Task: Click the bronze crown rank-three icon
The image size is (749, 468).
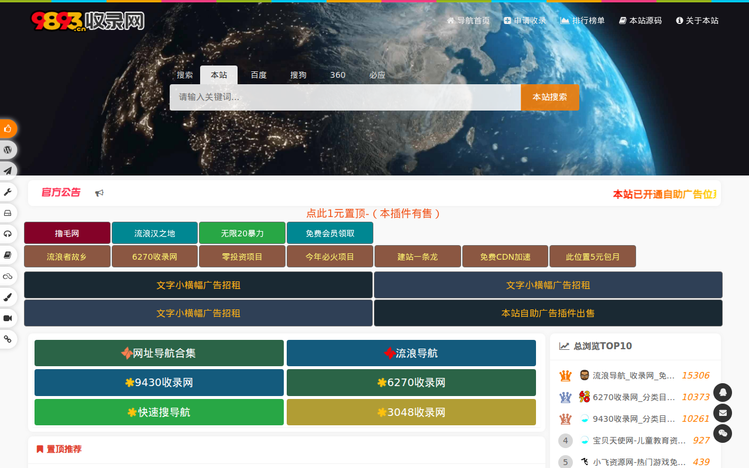Action: [565, 419]
